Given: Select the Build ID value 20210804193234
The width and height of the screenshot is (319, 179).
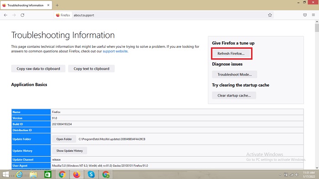Looking at the screenshot, I should pos(62,124).
